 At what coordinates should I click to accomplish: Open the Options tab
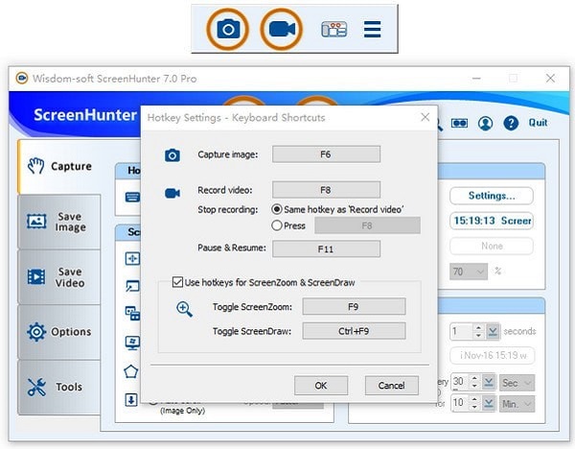click(x=58, y=332)
